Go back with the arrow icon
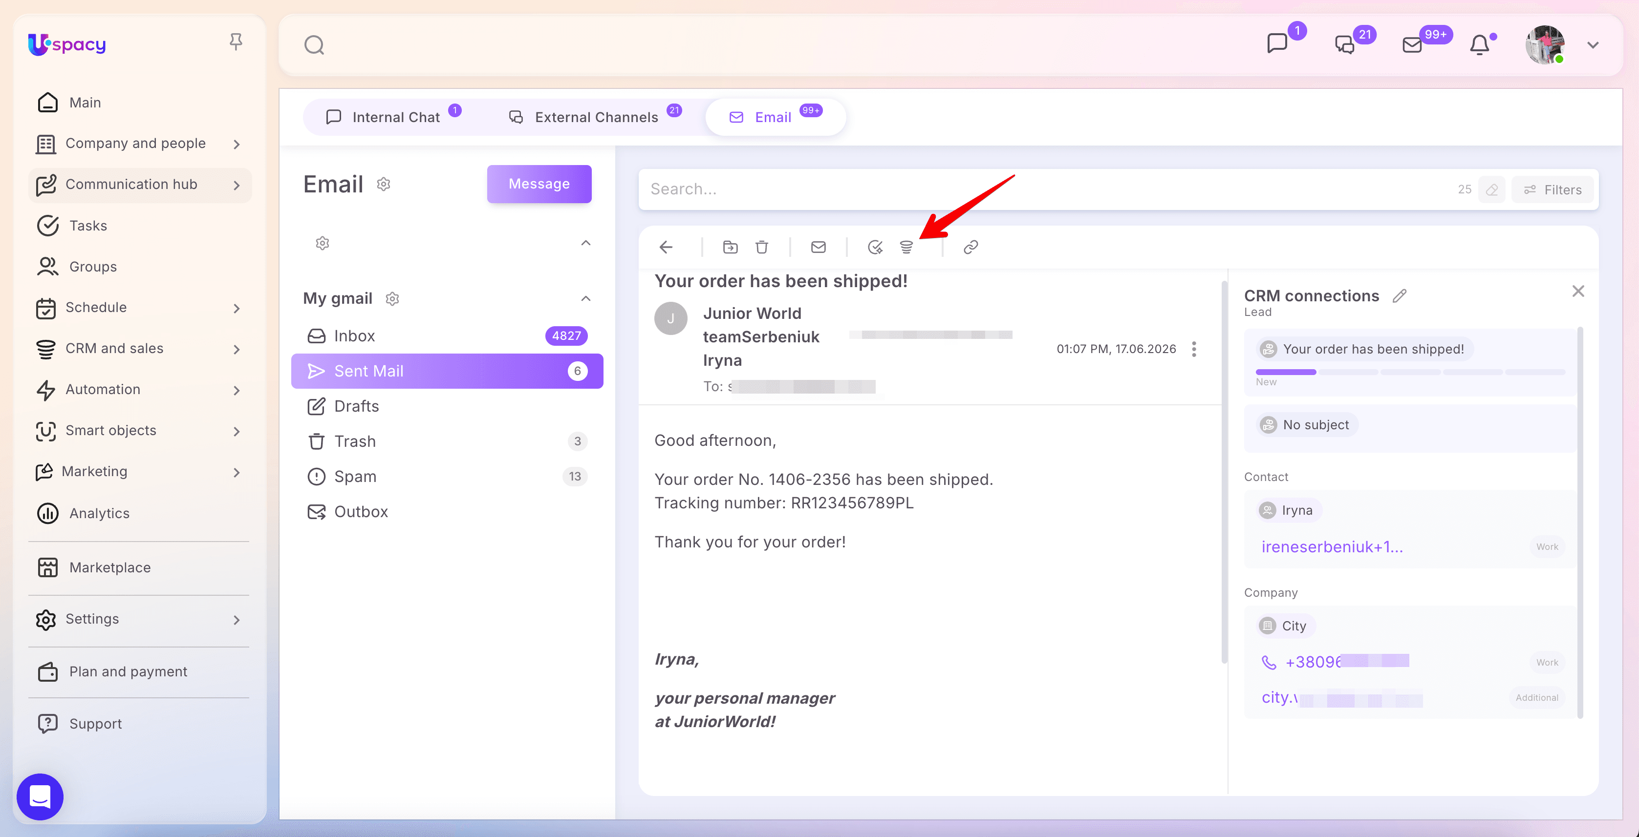 [666, 247]
